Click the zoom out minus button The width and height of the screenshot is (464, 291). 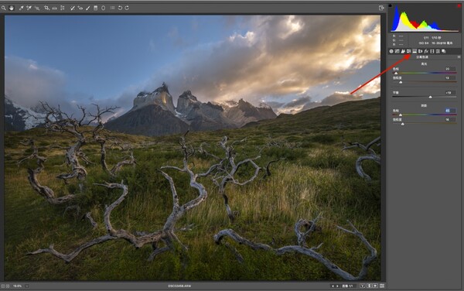[x=2, y=286]
